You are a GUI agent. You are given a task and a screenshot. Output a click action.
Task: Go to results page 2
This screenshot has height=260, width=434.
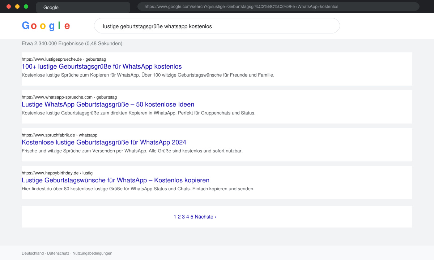(179, 217)
